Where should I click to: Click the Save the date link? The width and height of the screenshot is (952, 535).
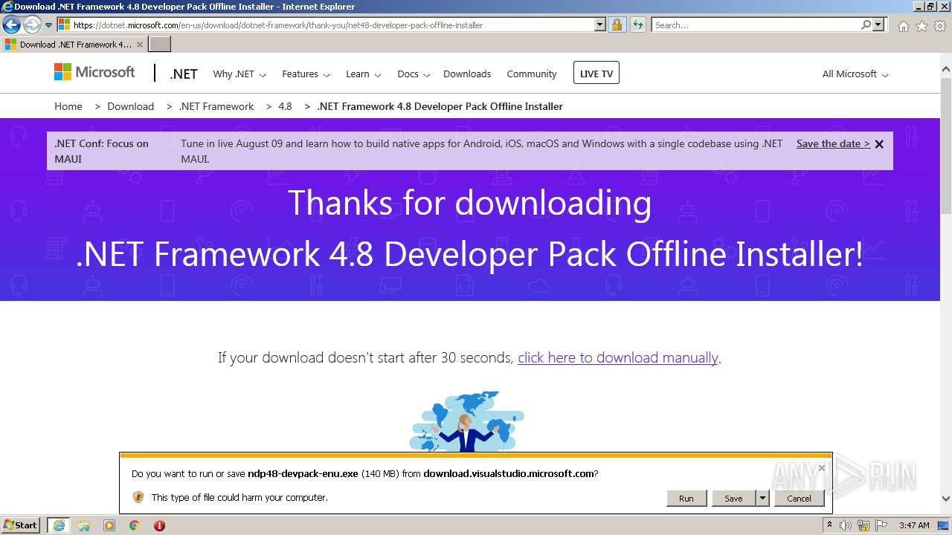[833, 143]
